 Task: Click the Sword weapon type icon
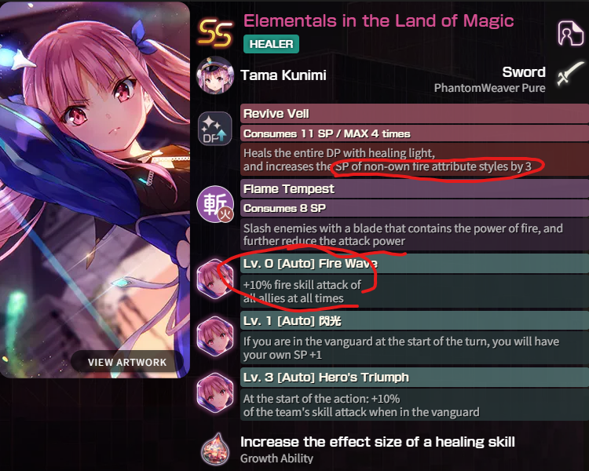click(x=571, y=73)
